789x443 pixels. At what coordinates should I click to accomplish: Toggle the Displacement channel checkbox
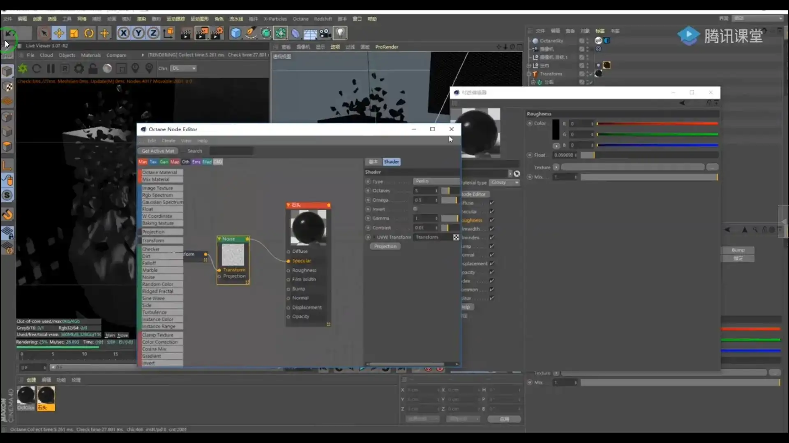492,263
